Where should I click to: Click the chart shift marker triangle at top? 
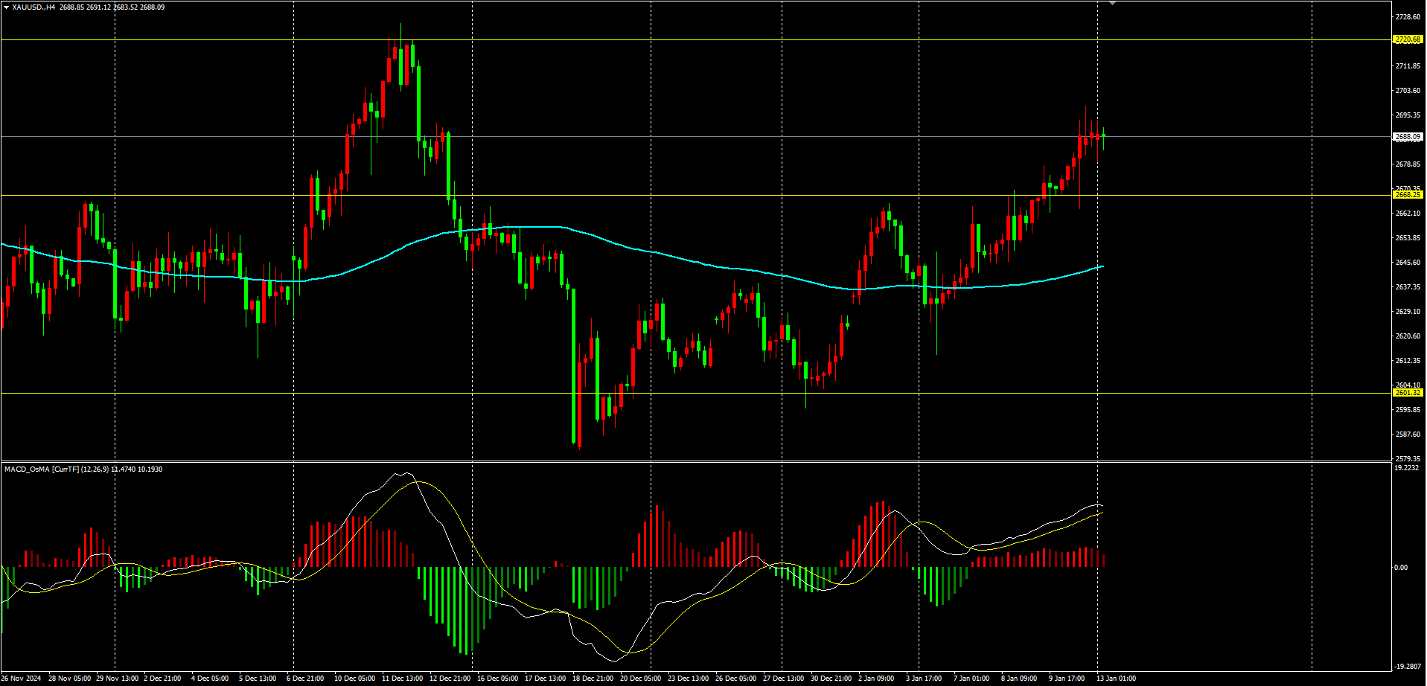pos(1112,3)
